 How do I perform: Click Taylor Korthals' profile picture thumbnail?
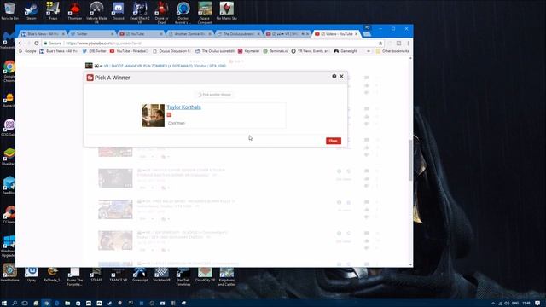153,116
